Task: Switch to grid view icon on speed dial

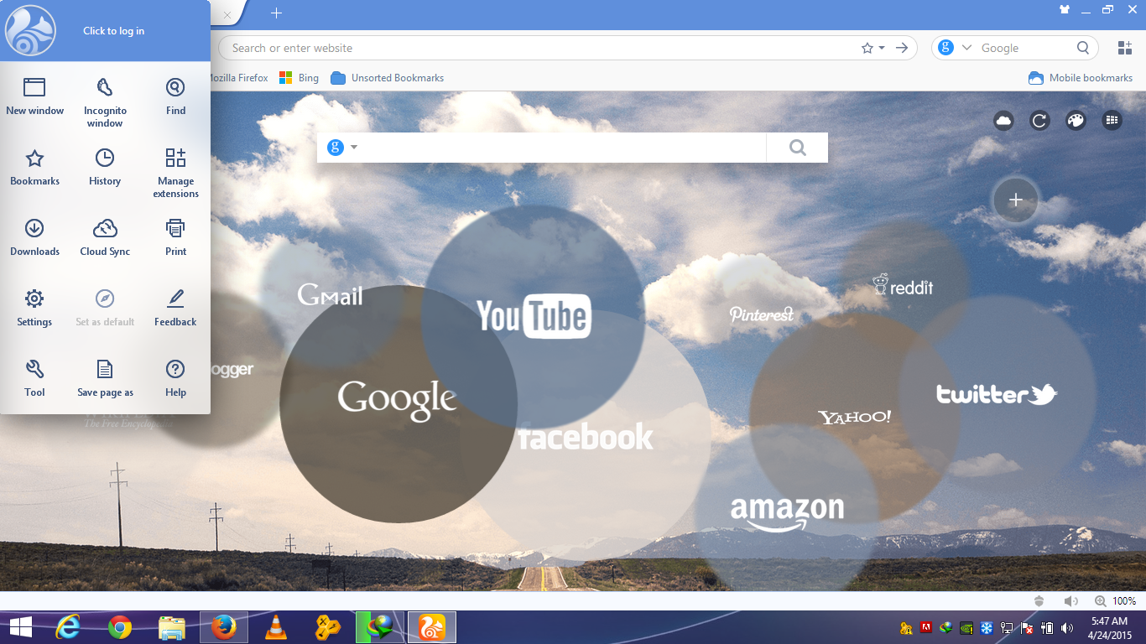Action: pyautogui.click(x=1112, y=121)
